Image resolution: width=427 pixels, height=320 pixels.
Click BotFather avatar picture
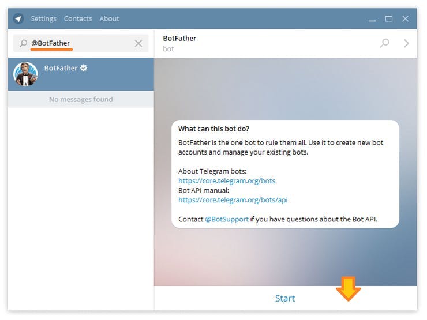pos(25,74)
